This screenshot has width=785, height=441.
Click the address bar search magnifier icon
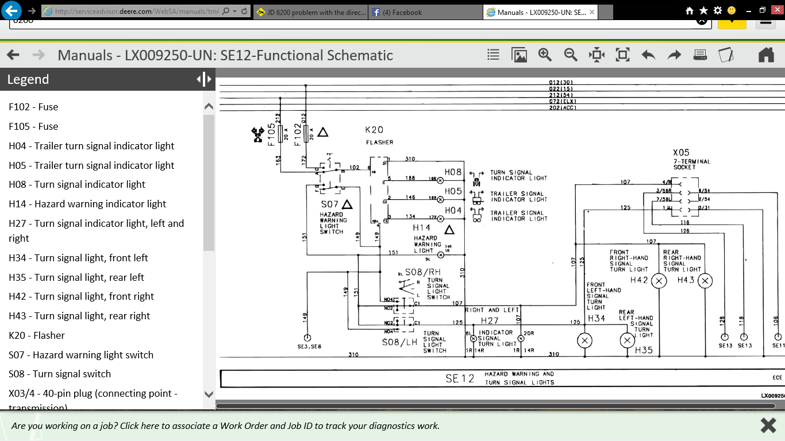tap(225, 11)
